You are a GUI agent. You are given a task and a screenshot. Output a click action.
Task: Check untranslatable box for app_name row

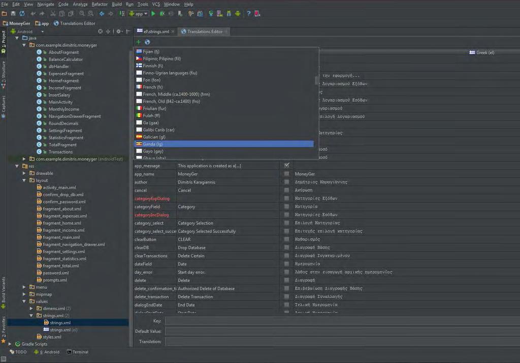pos(286,174)
